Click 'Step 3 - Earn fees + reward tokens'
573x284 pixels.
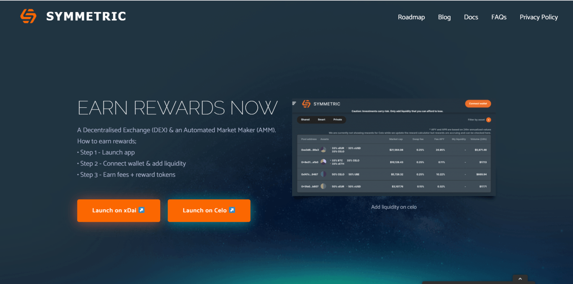point(126,175)
